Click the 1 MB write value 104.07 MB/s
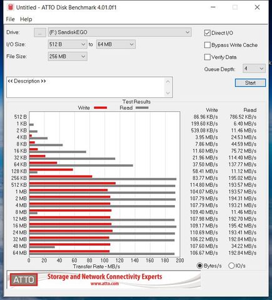 point(204,192)
